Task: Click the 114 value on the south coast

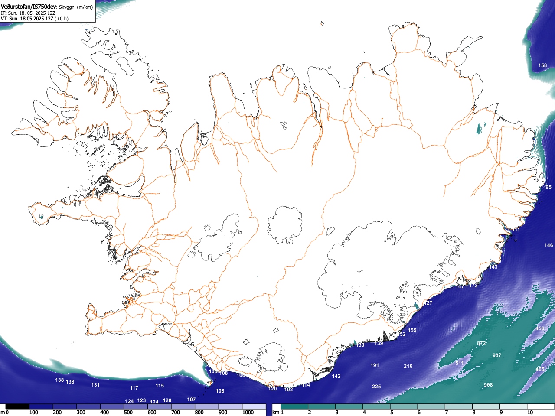Action: (x=306, y=385)
